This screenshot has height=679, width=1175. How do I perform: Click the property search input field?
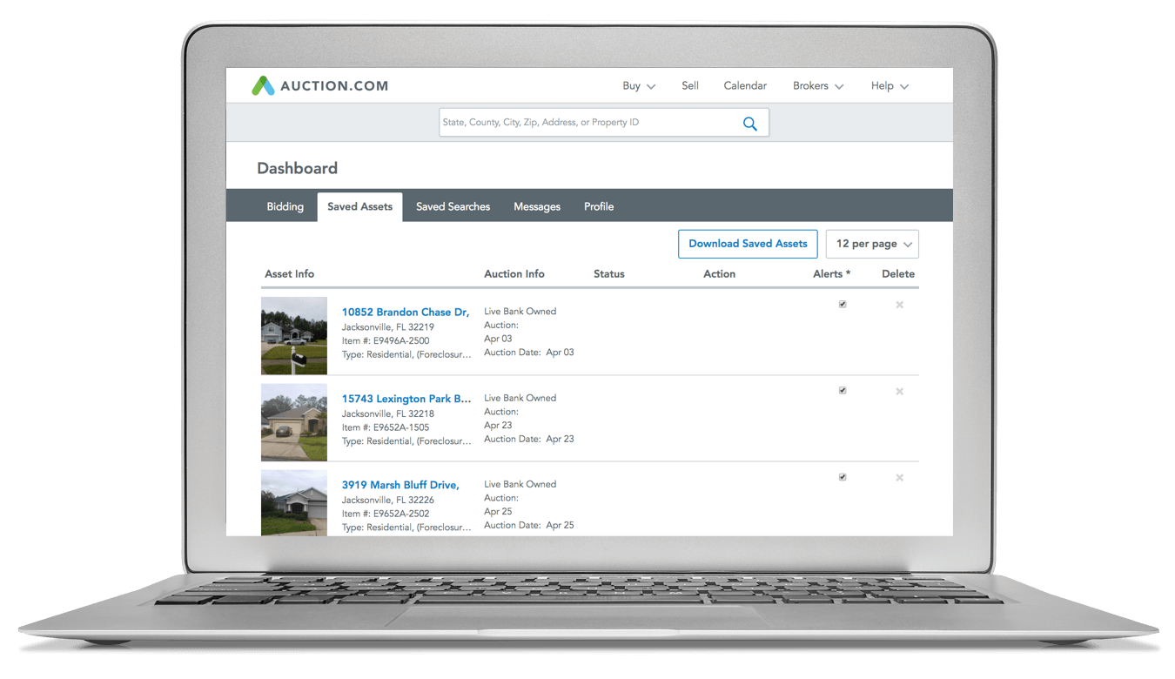point(583,123)
